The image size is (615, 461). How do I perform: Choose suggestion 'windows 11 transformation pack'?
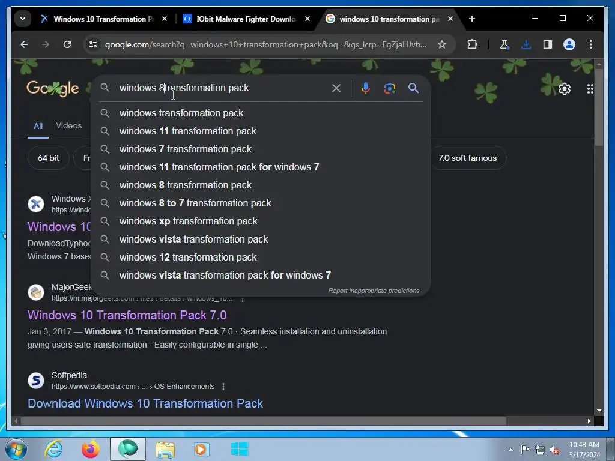coord(261,131)
